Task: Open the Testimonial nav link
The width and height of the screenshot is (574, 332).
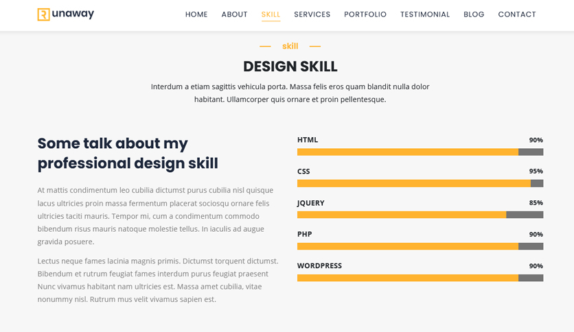Action: click(425, 14)
